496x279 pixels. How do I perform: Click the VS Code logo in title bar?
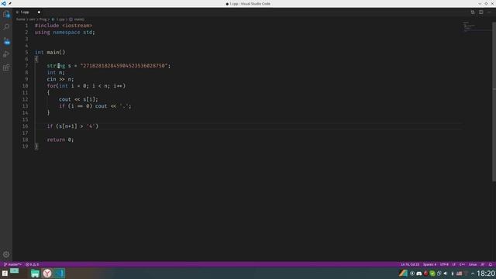[x=3, y=3]
